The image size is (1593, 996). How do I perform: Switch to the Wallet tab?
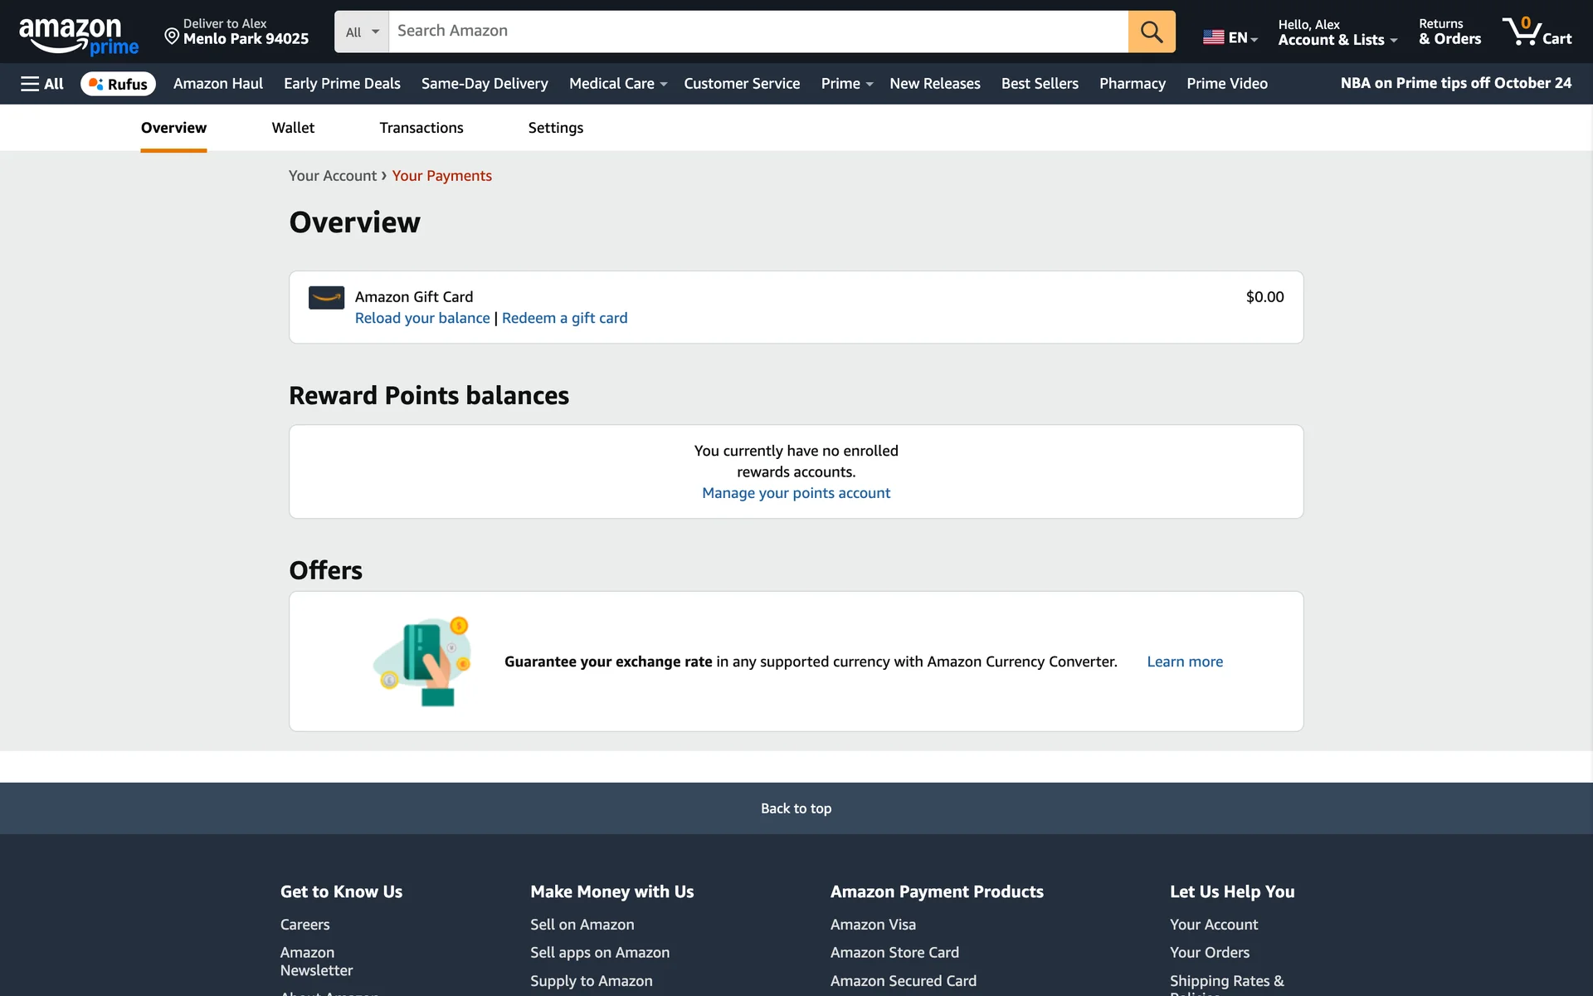tap(293, 128)
